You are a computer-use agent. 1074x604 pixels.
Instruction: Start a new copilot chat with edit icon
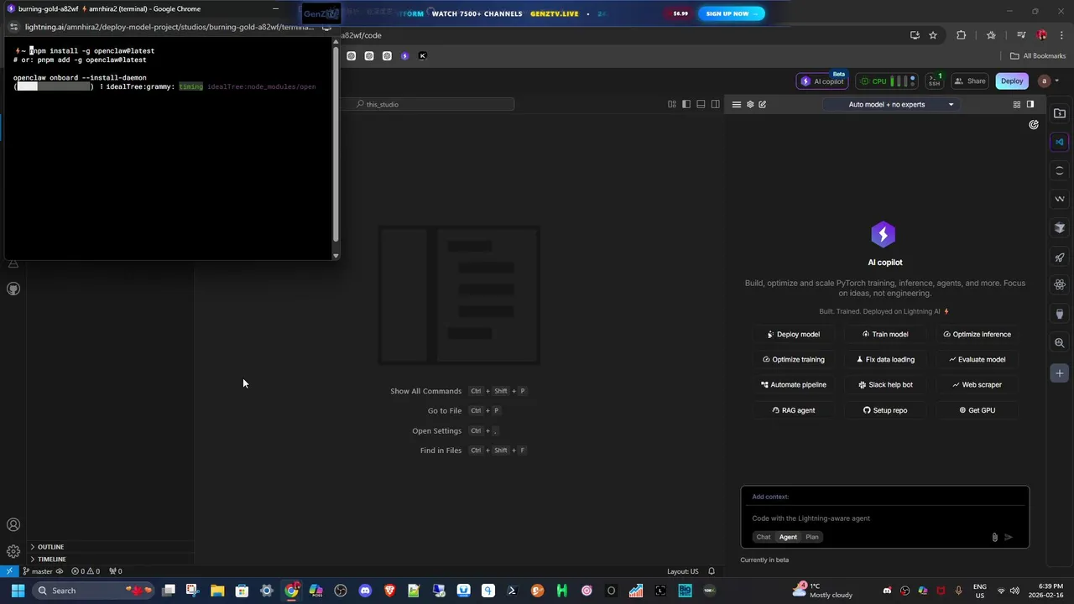click(x=763, y=104)
